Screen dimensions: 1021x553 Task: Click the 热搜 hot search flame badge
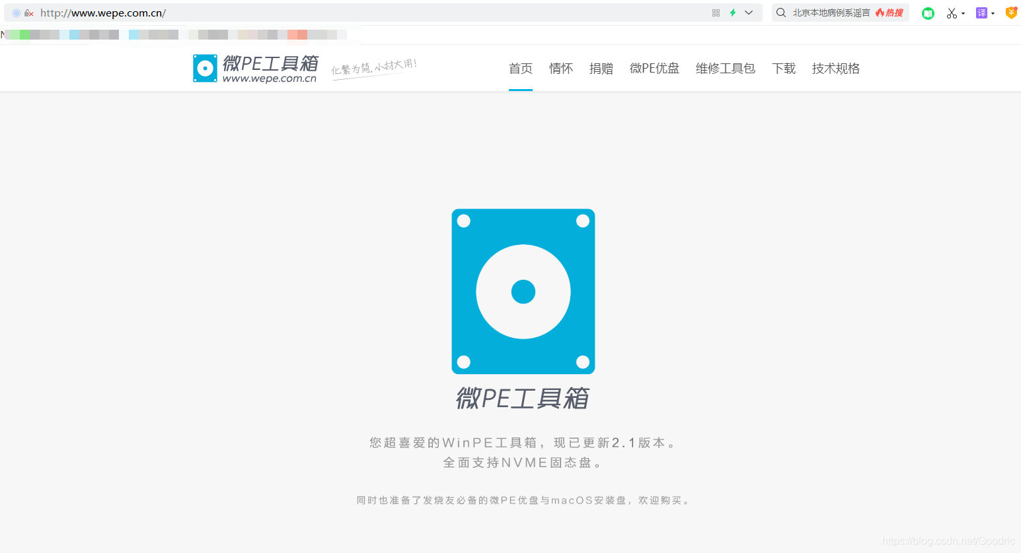pyautogui.click(x=889, y=13)
